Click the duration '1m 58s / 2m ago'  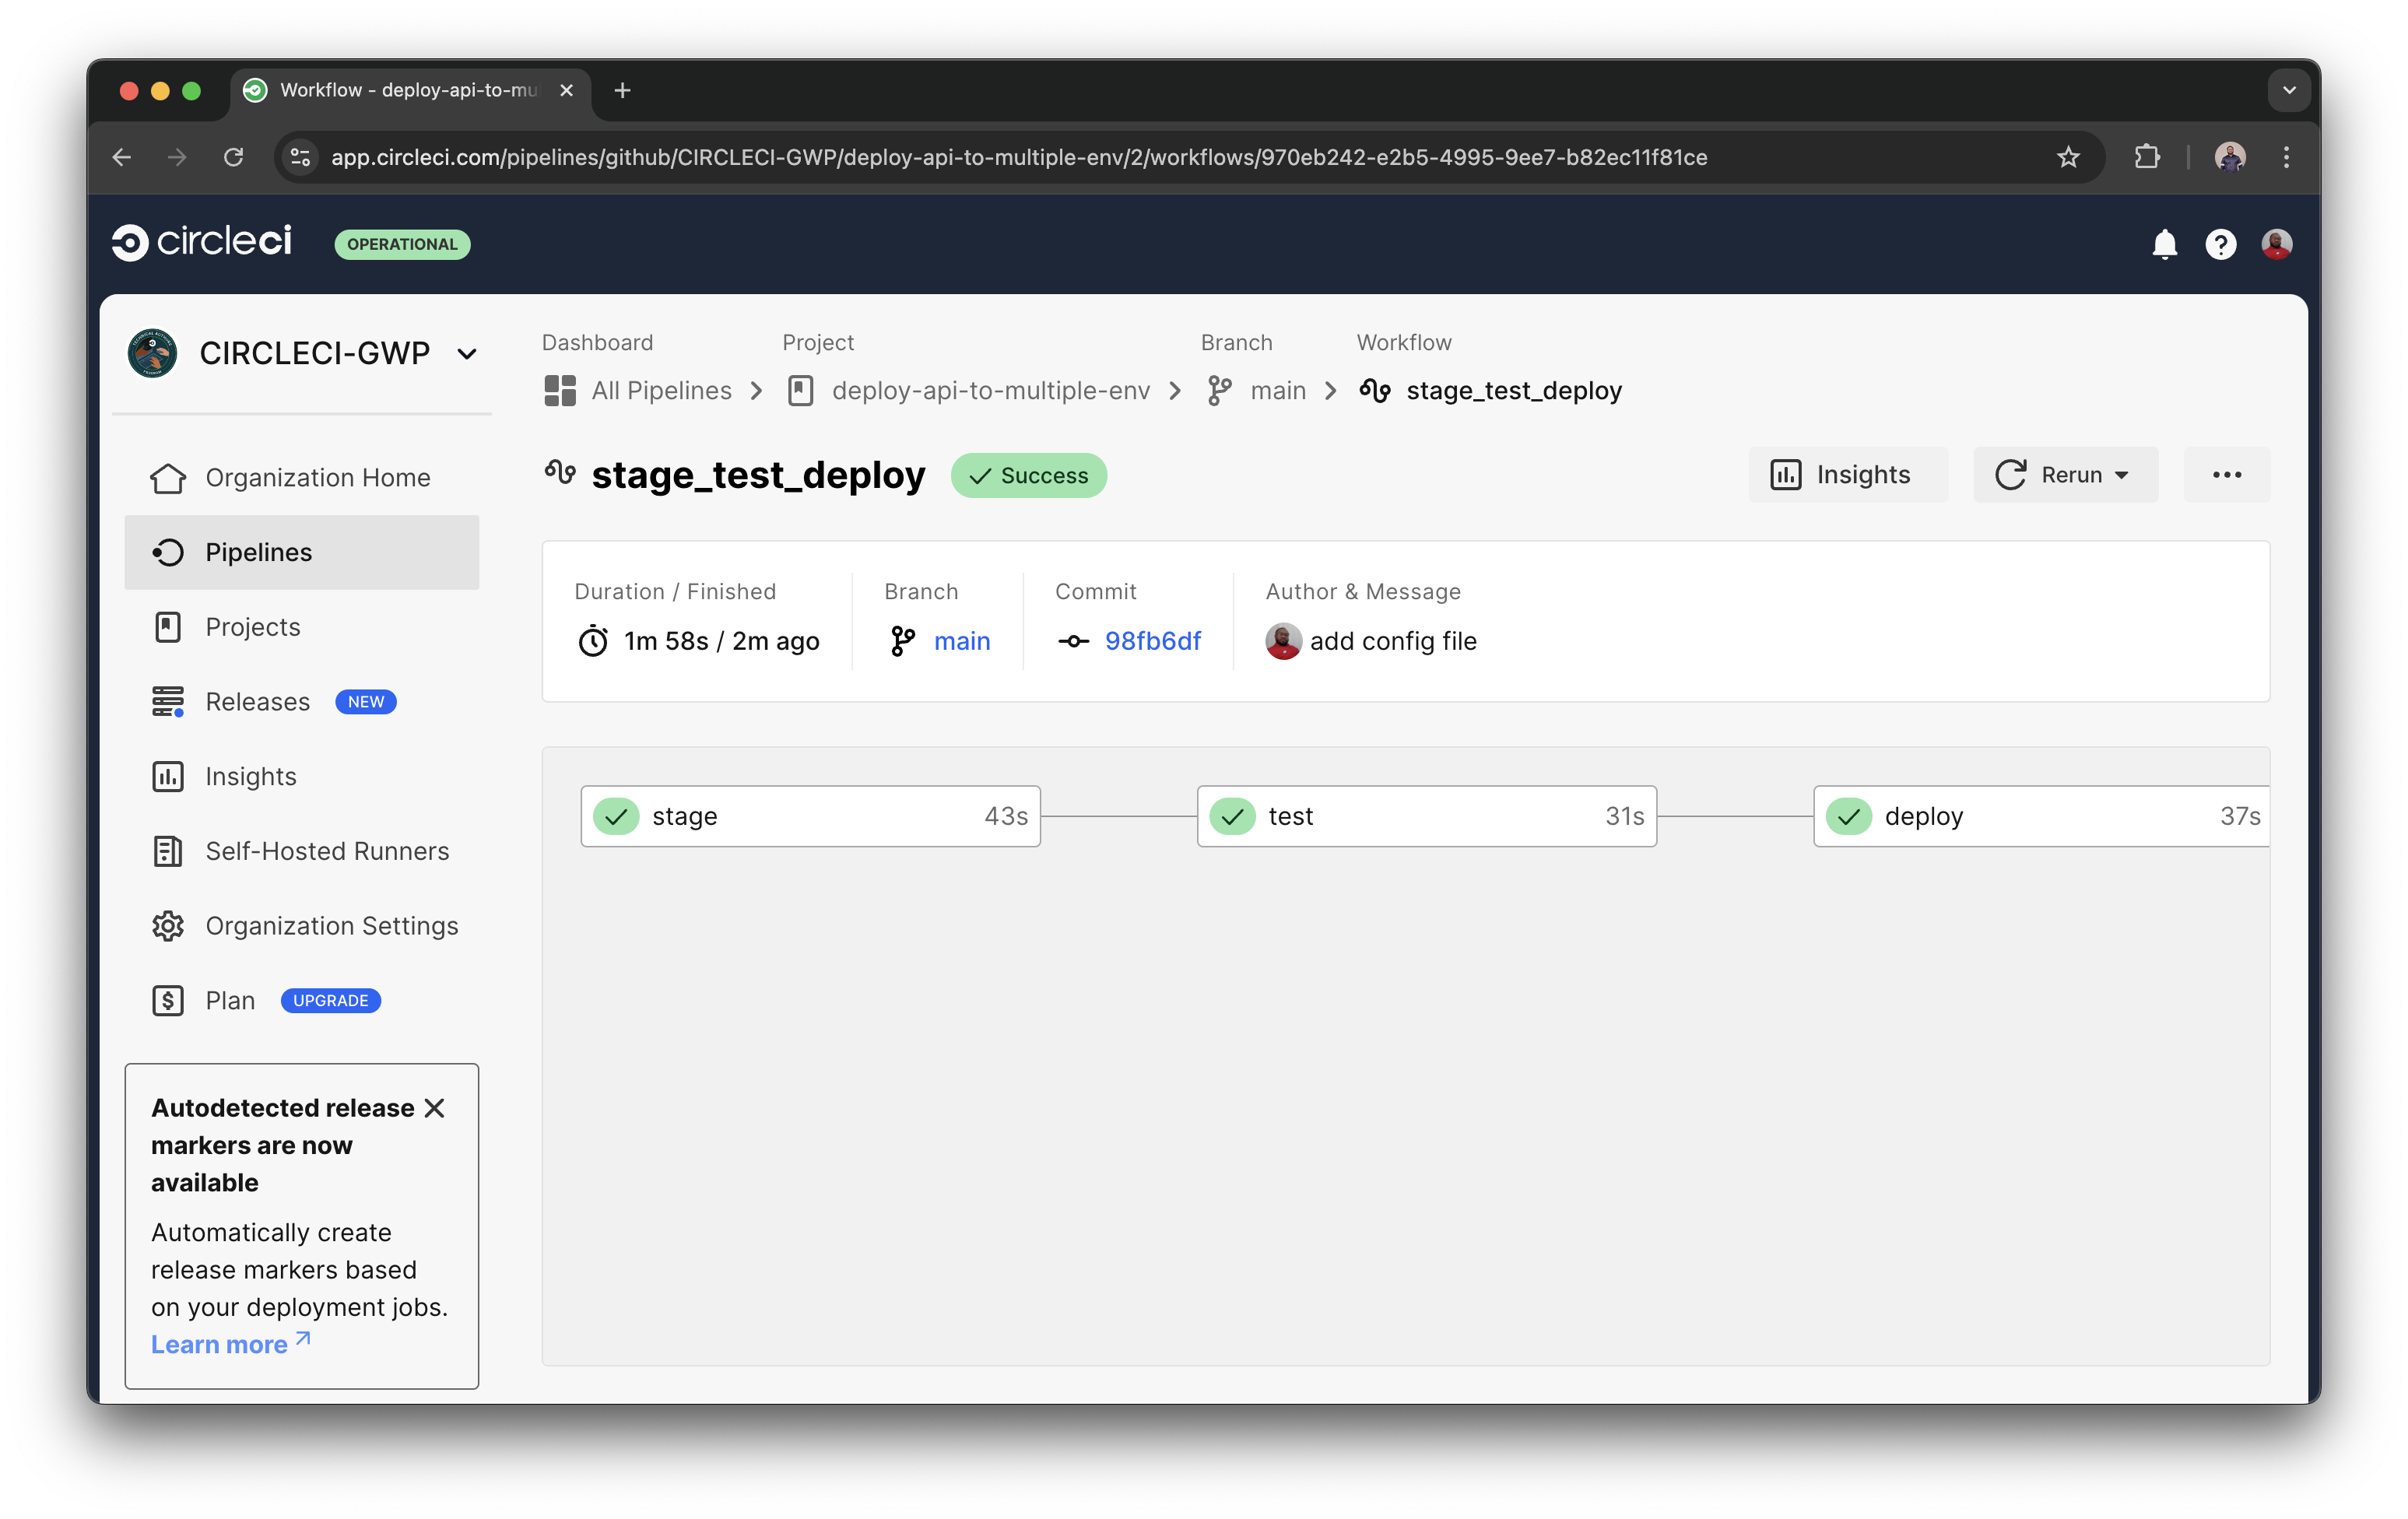tap(721, 640)
